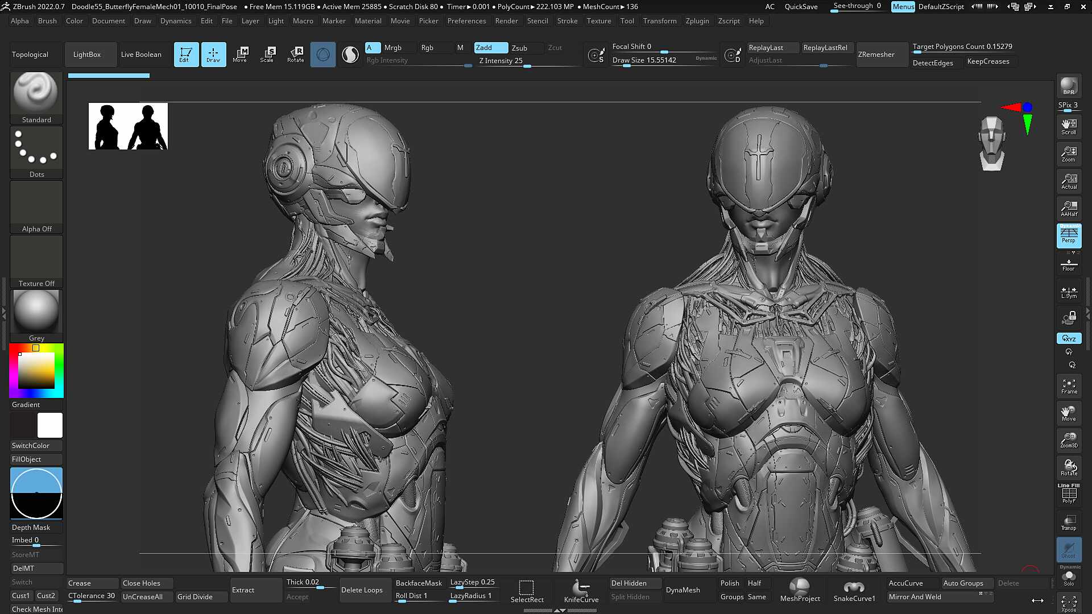Open the Preferences menu
The width and height of the screenshot is (1092, 614).
coord(466,21)
